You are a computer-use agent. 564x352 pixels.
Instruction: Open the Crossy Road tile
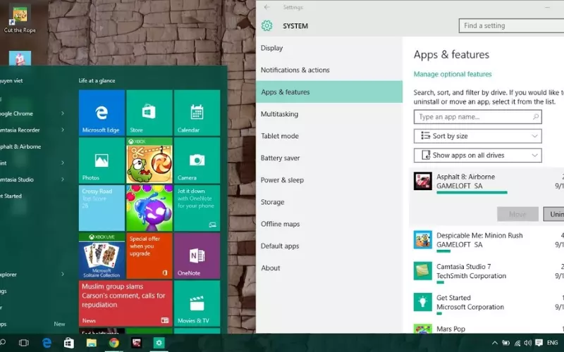point(102,208)
